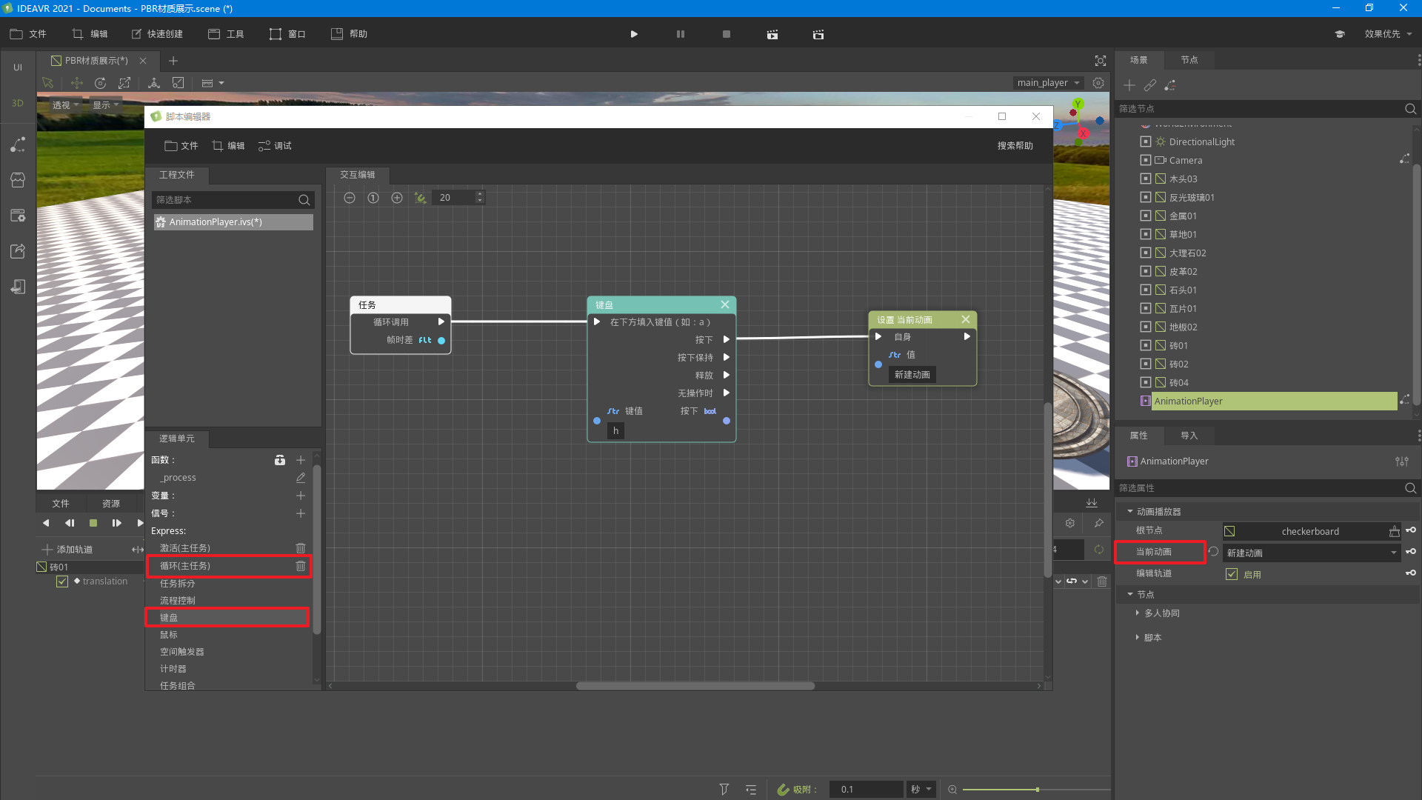Image resolution: width=1422 pixels, height=800 pixels.
Task: Delete the 激活(主任务) express item
Action: point(301,548)
